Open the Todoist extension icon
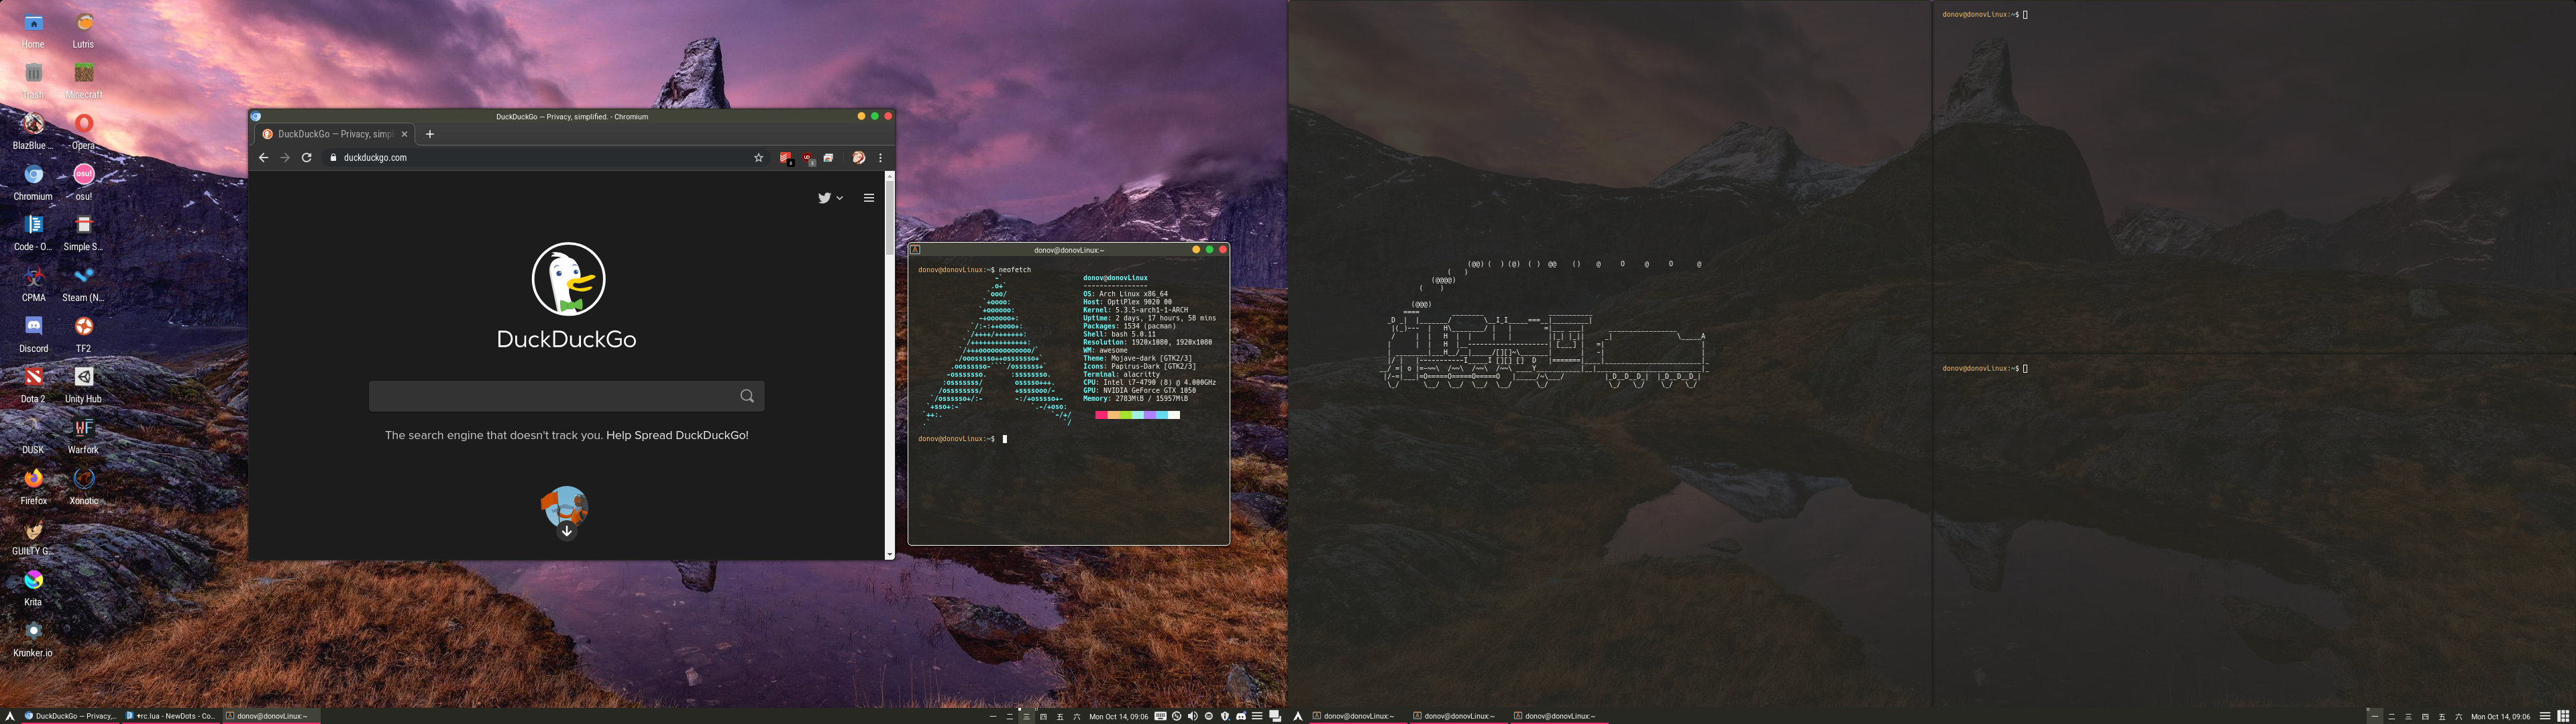Image resolution: width=2576 pixels, height=724 pixels. [785, 158]
